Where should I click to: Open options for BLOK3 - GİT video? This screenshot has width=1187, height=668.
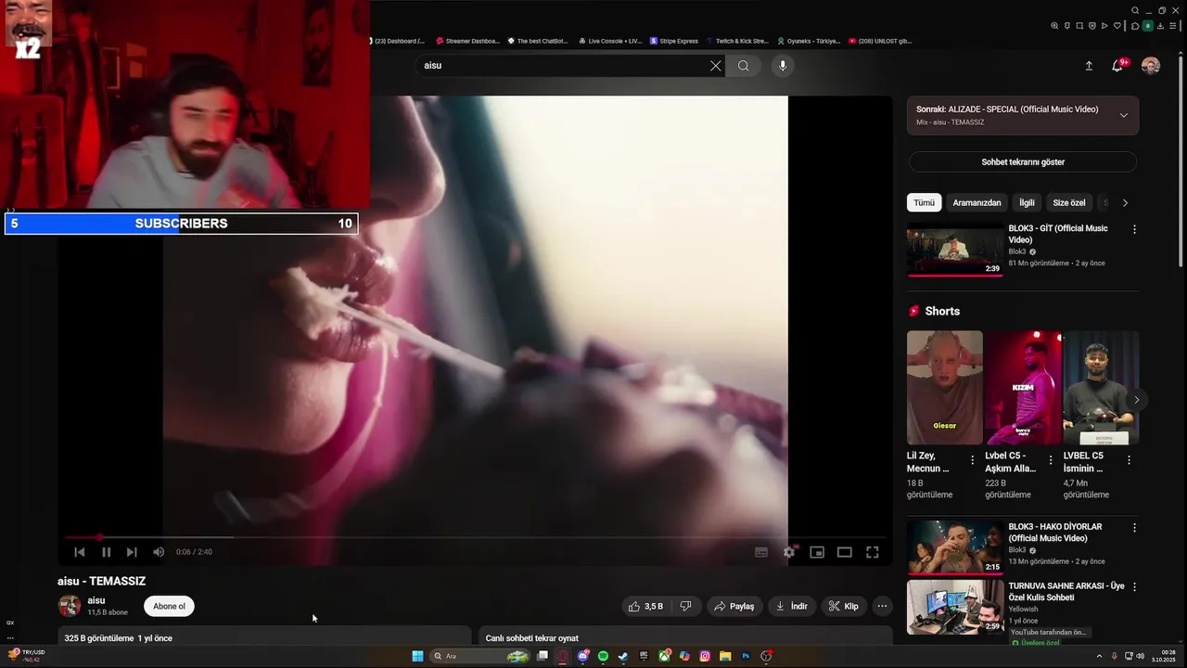pos(1134,229)
